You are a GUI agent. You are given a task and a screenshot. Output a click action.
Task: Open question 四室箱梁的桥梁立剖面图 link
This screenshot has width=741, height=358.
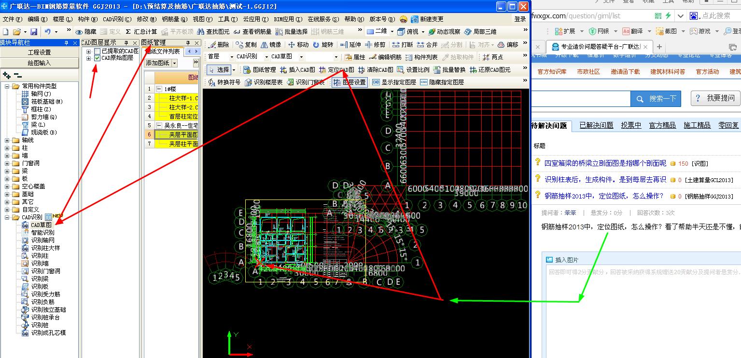tap(605, 163)
